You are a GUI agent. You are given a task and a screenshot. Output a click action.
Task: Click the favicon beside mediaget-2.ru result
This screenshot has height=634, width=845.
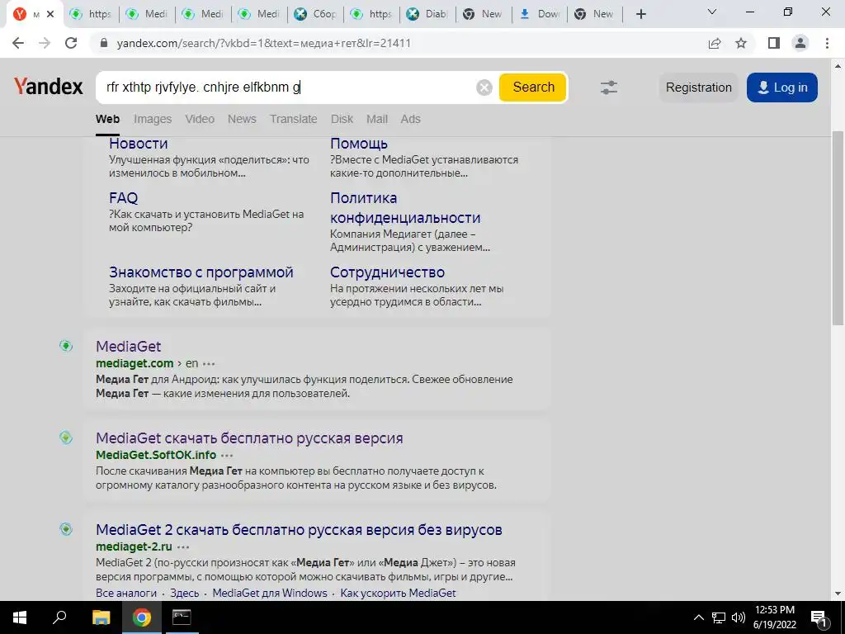(x=66, y=529)
